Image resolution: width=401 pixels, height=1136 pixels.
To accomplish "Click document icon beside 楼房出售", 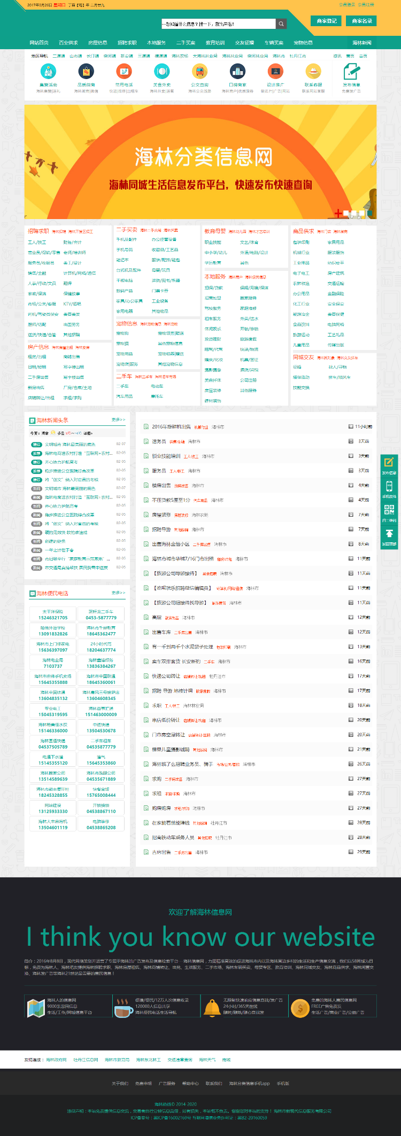I will 146,485.
